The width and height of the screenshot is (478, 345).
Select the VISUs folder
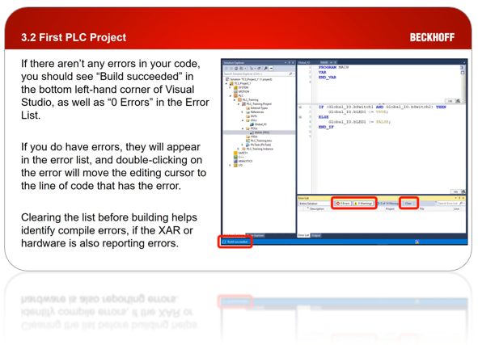(x=252, y=137)
